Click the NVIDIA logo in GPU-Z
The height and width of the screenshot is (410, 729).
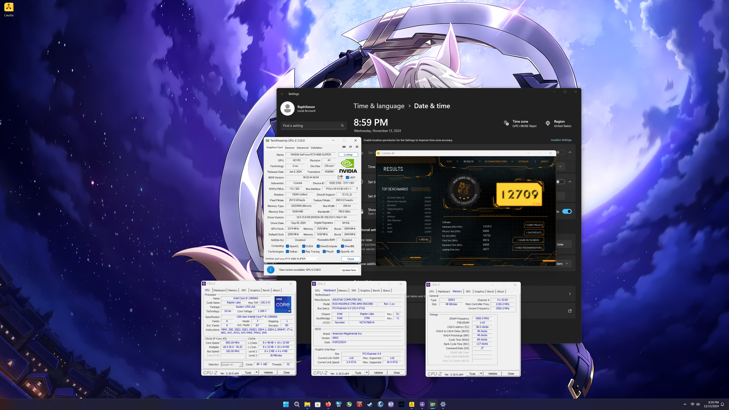click(348, 166)
